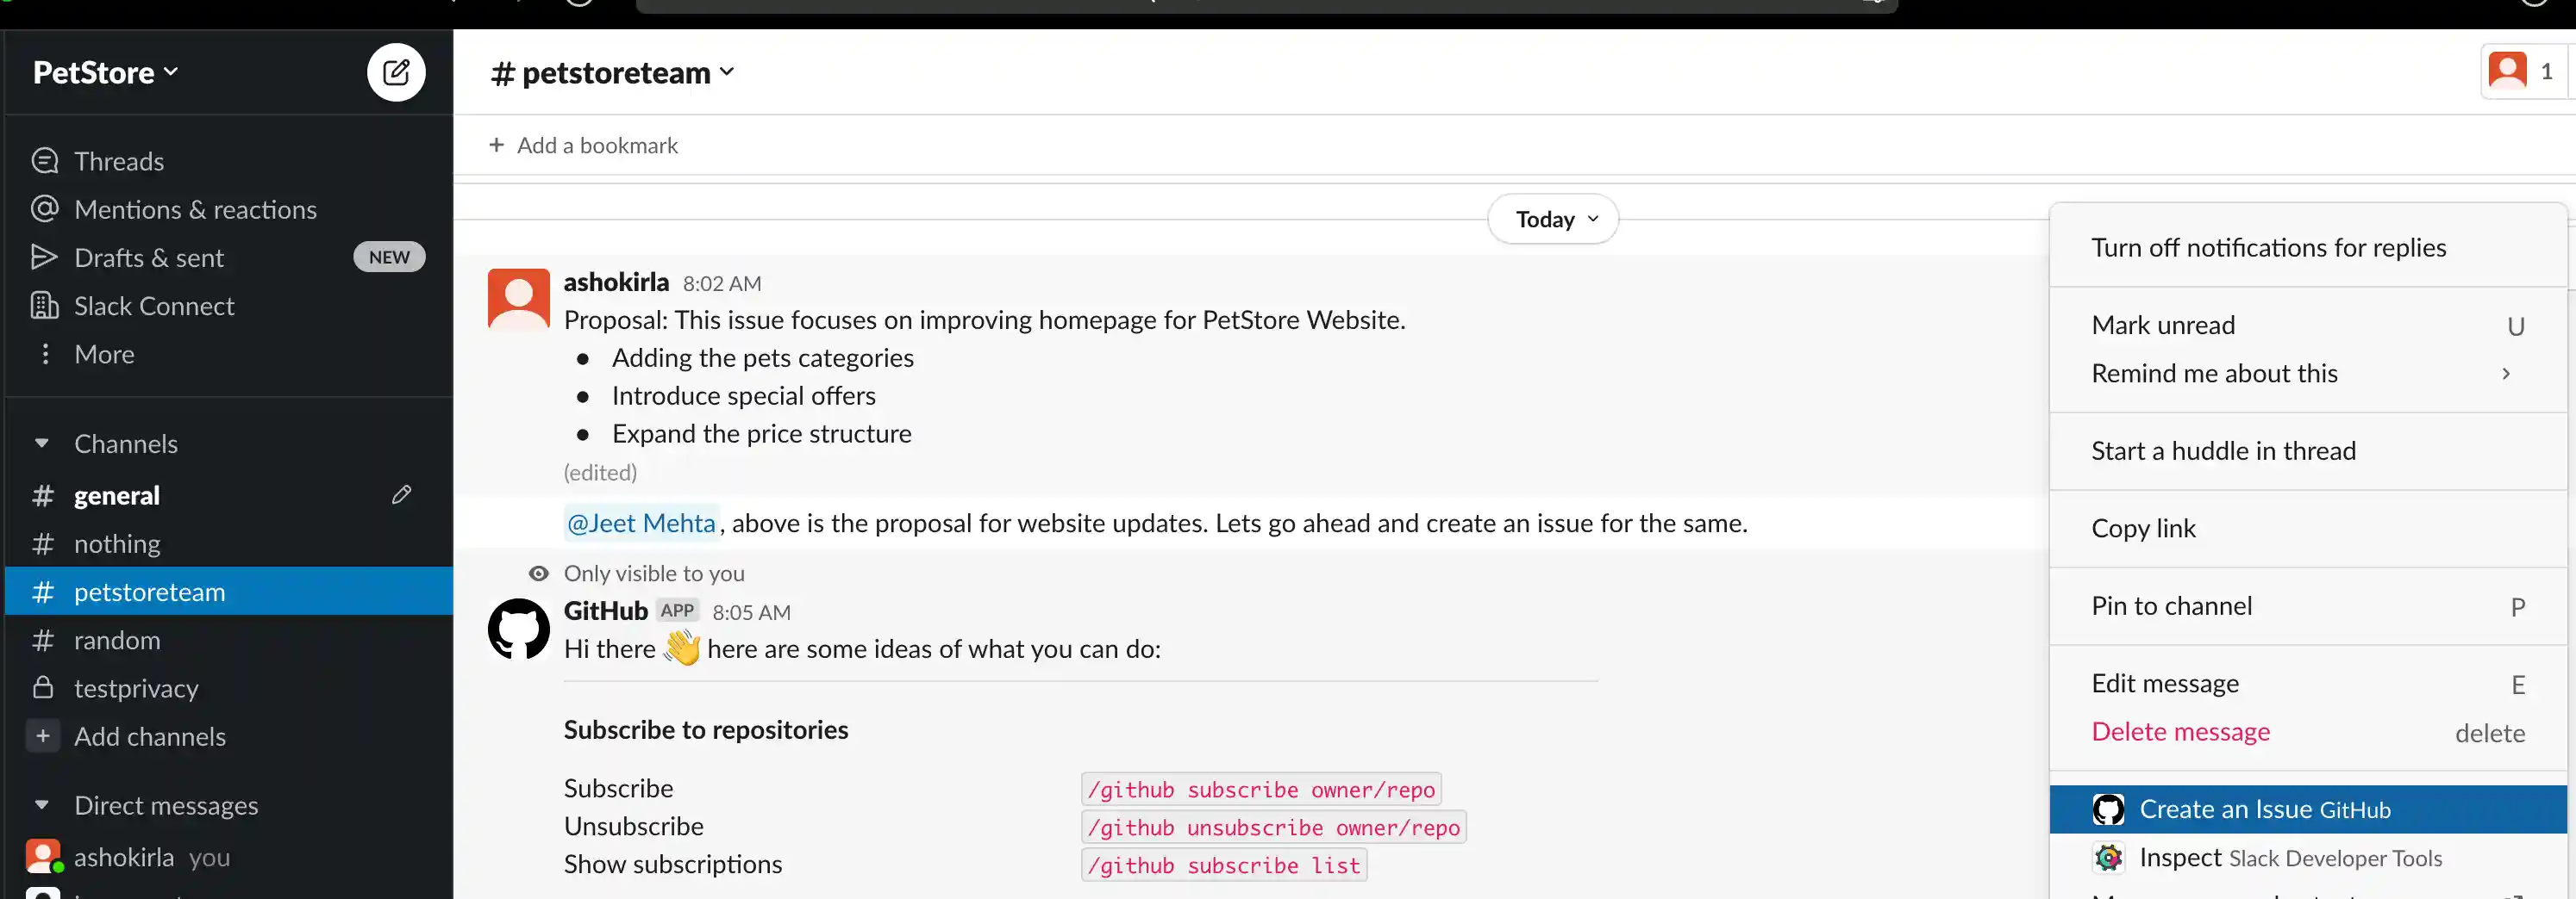Open Threads from the sidebar
Image resolution: width=2576 pixels, height=899 pixels.
(118, 161)
